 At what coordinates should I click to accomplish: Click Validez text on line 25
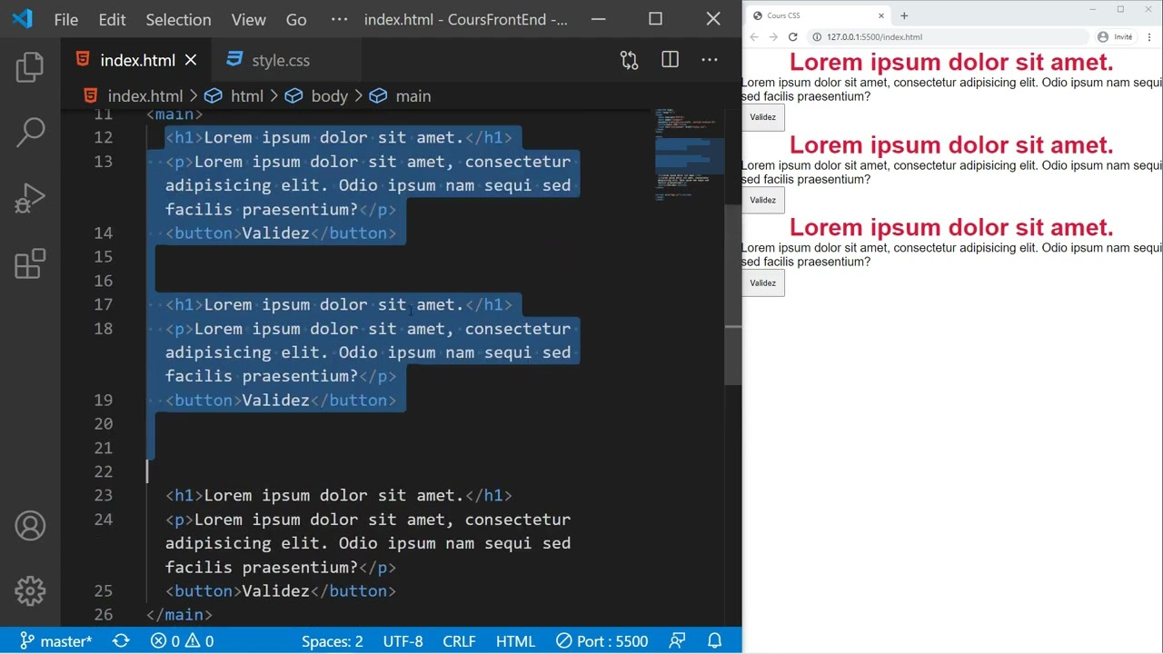(275, 591)
